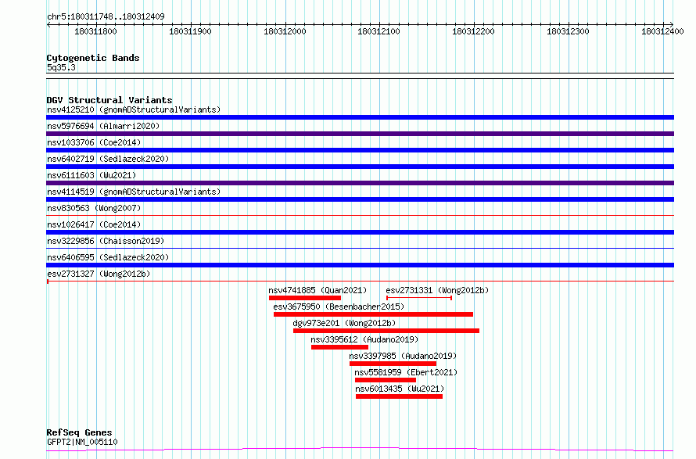
Task: Select the thin blue line under nsv3229856
Action: 360,248
